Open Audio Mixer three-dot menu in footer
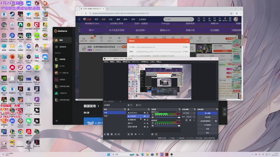This screenshot has height=157, width=280. (x=156, y=134)
